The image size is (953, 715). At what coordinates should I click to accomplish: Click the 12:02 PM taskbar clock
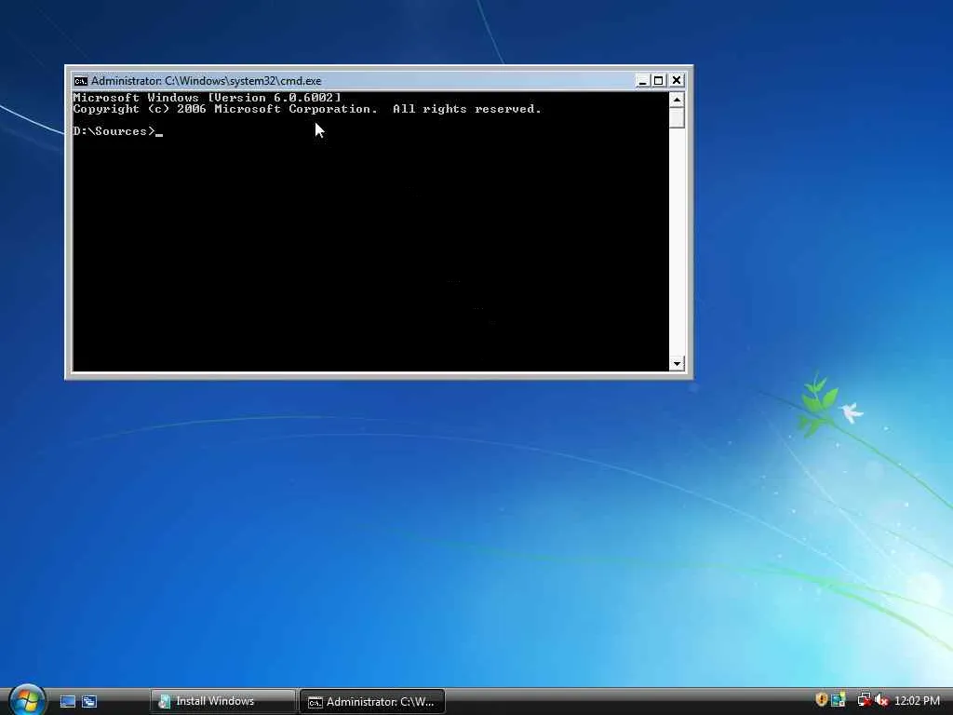[x=917, y=701]
